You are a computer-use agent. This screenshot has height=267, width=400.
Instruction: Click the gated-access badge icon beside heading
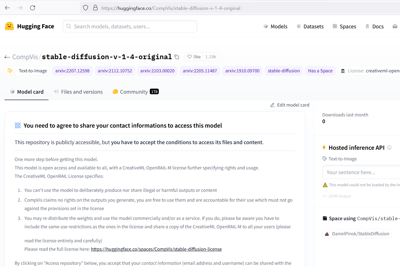point(18,125)
